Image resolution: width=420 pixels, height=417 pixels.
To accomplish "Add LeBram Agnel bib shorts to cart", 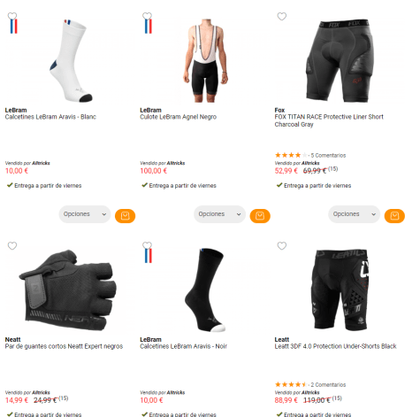I will click(x=260, y=216).
